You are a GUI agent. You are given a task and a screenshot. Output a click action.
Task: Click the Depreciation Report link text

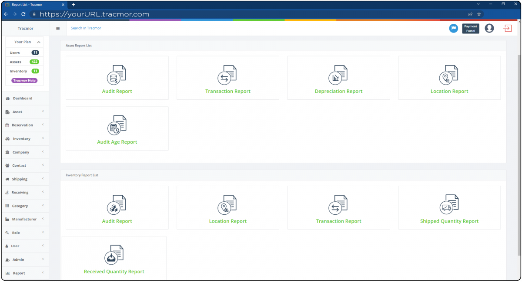pyautogui.click(x=338, y=92)
